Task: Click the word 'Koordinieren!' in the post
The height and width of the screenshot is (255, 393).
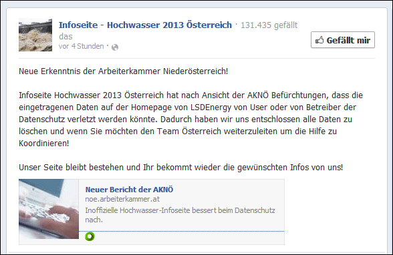Action: pos(44,144)
